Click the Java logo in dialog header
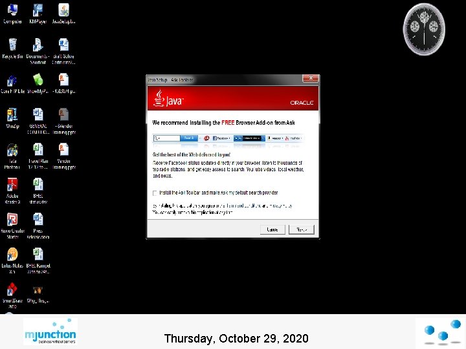 click(x=168, y=98)
